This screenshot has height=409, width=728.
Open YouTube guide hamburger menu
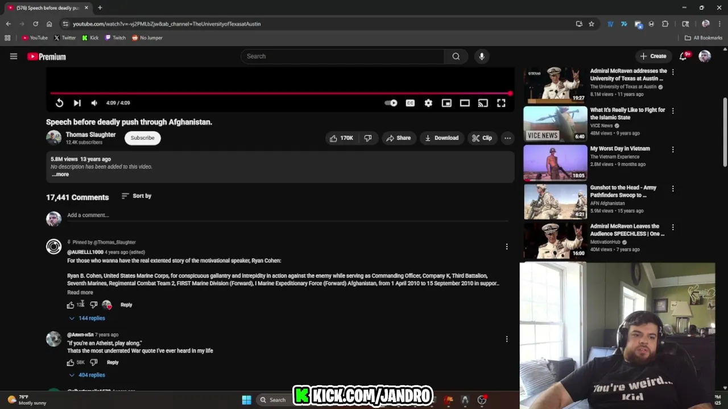pyautogui.click(x=14, y=56)
